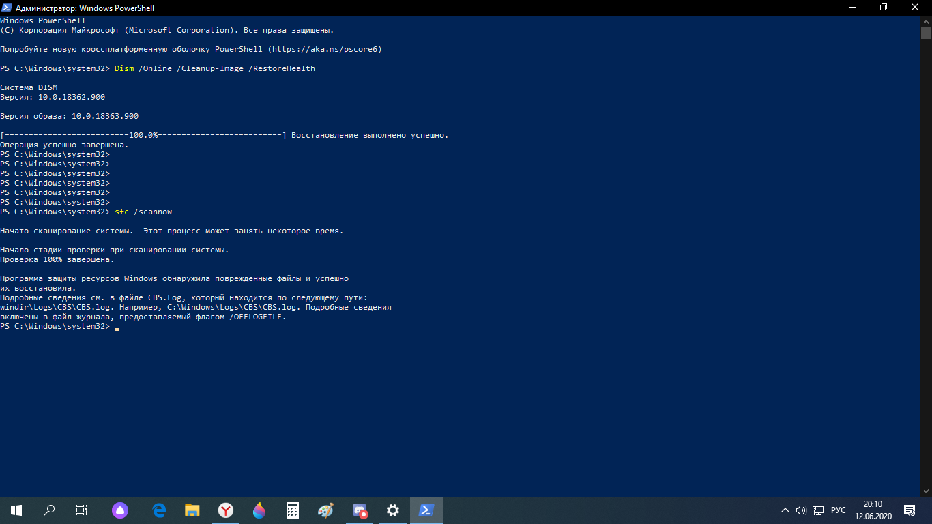This screenshot has width=932, height=524.
Task: Select PowerShell taskbar button
Action: (x=426, y=510)
